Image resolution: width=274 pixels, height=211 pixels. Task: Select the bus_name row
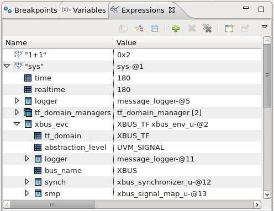pos(132,170)
